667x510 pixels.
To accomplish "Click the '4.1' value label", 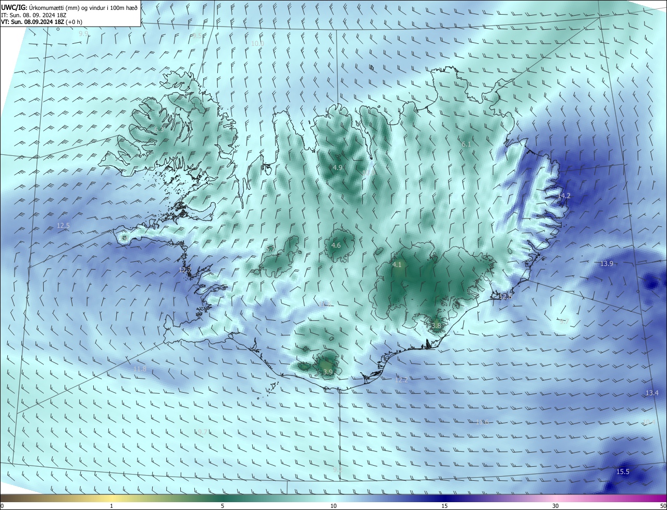I will coord(397,265).
